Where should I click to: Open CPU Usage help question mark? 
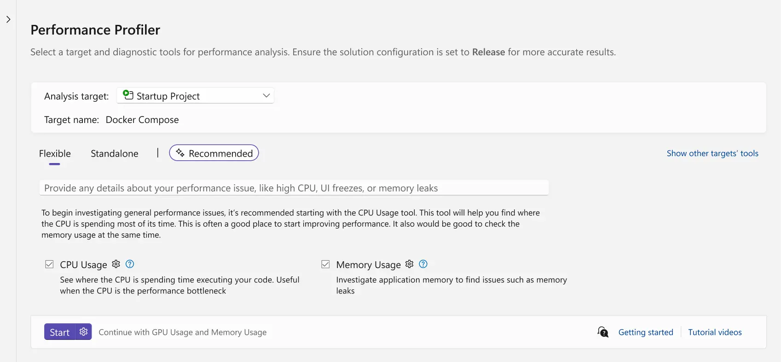[130, 264]
